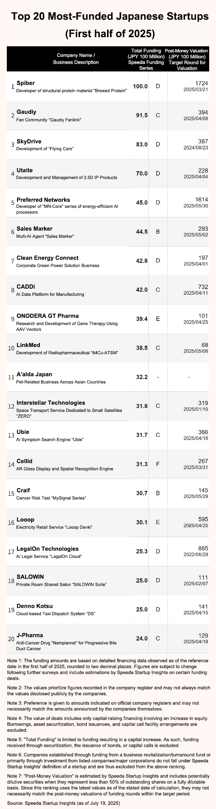This screenshot has width=216, height=809.
Task: Click the ONODERA GT Pharma entry
Action: tap(47, 316)
